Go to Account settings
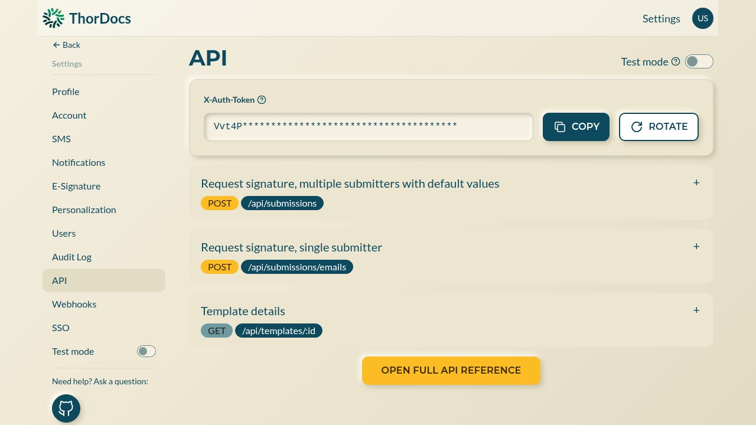 (x=104, y=115)
